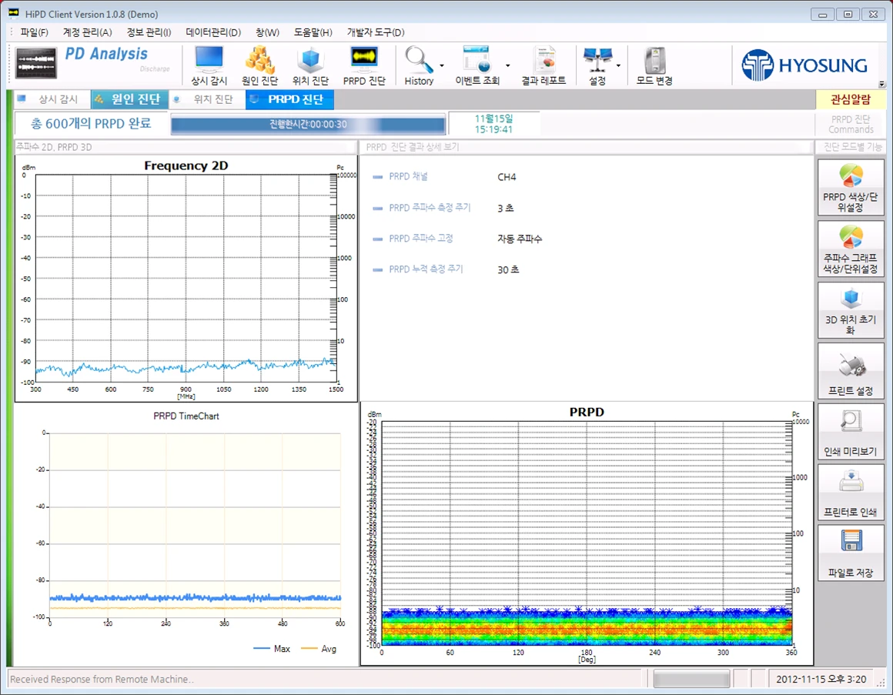
Task: Click the 모드 변경 toolbar icon
Action: pos(654,65)
